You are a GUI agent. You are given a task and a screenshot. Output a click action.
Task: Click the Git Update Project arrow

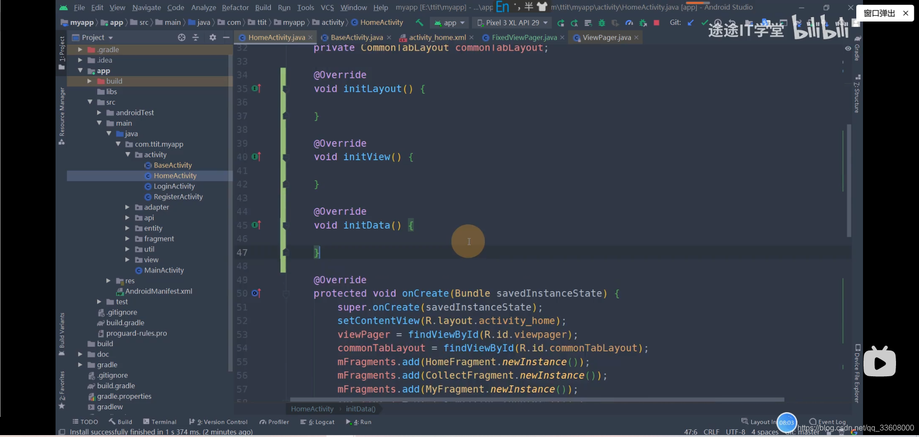pos(690,22)
